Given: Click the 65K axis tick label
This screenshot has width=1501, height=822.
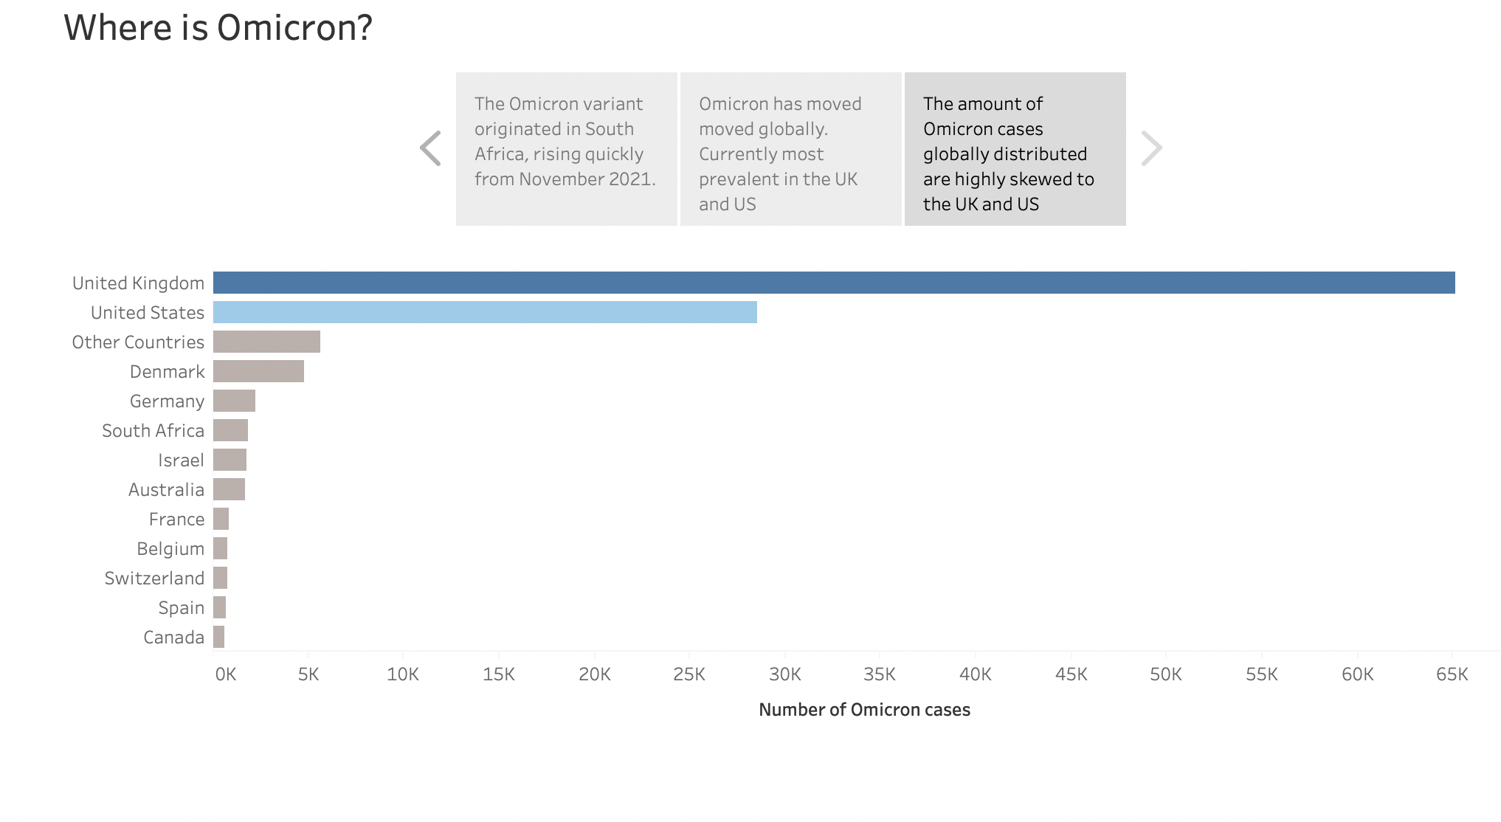Looking at the screenshot, I should pyautogui.click(x=1451, y=674).
